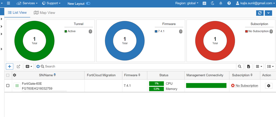The height and width of the screenshot is (117, 276).
Task: Click the 7.4.1 firmware cell in row
Action: (127, 86)
